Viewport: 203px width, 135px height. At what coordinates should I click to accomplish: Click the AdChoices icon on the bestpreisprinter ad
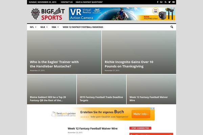tap(151, 108)
